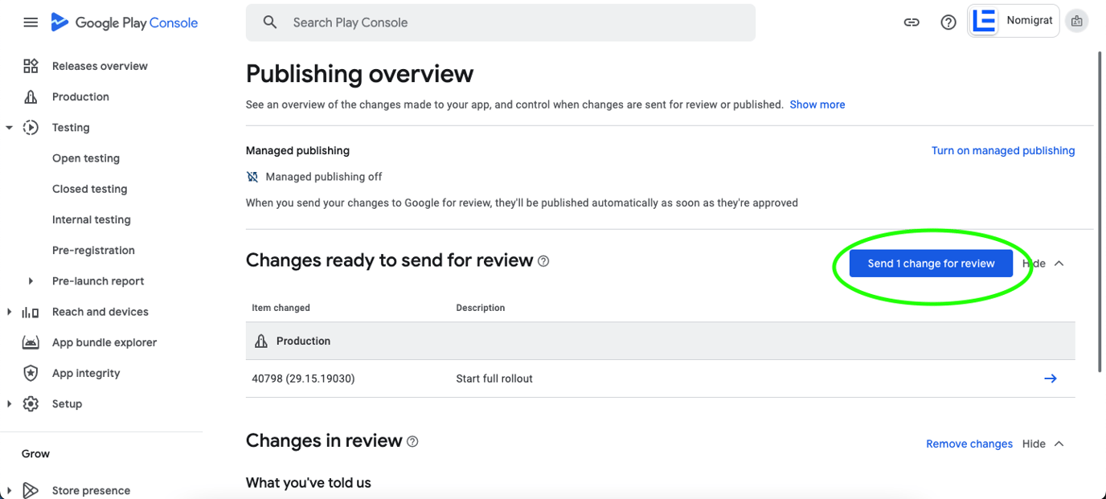1106x499 pixels.
Task: Click the promotions gift icon
Action: (x=1077, y=21)
